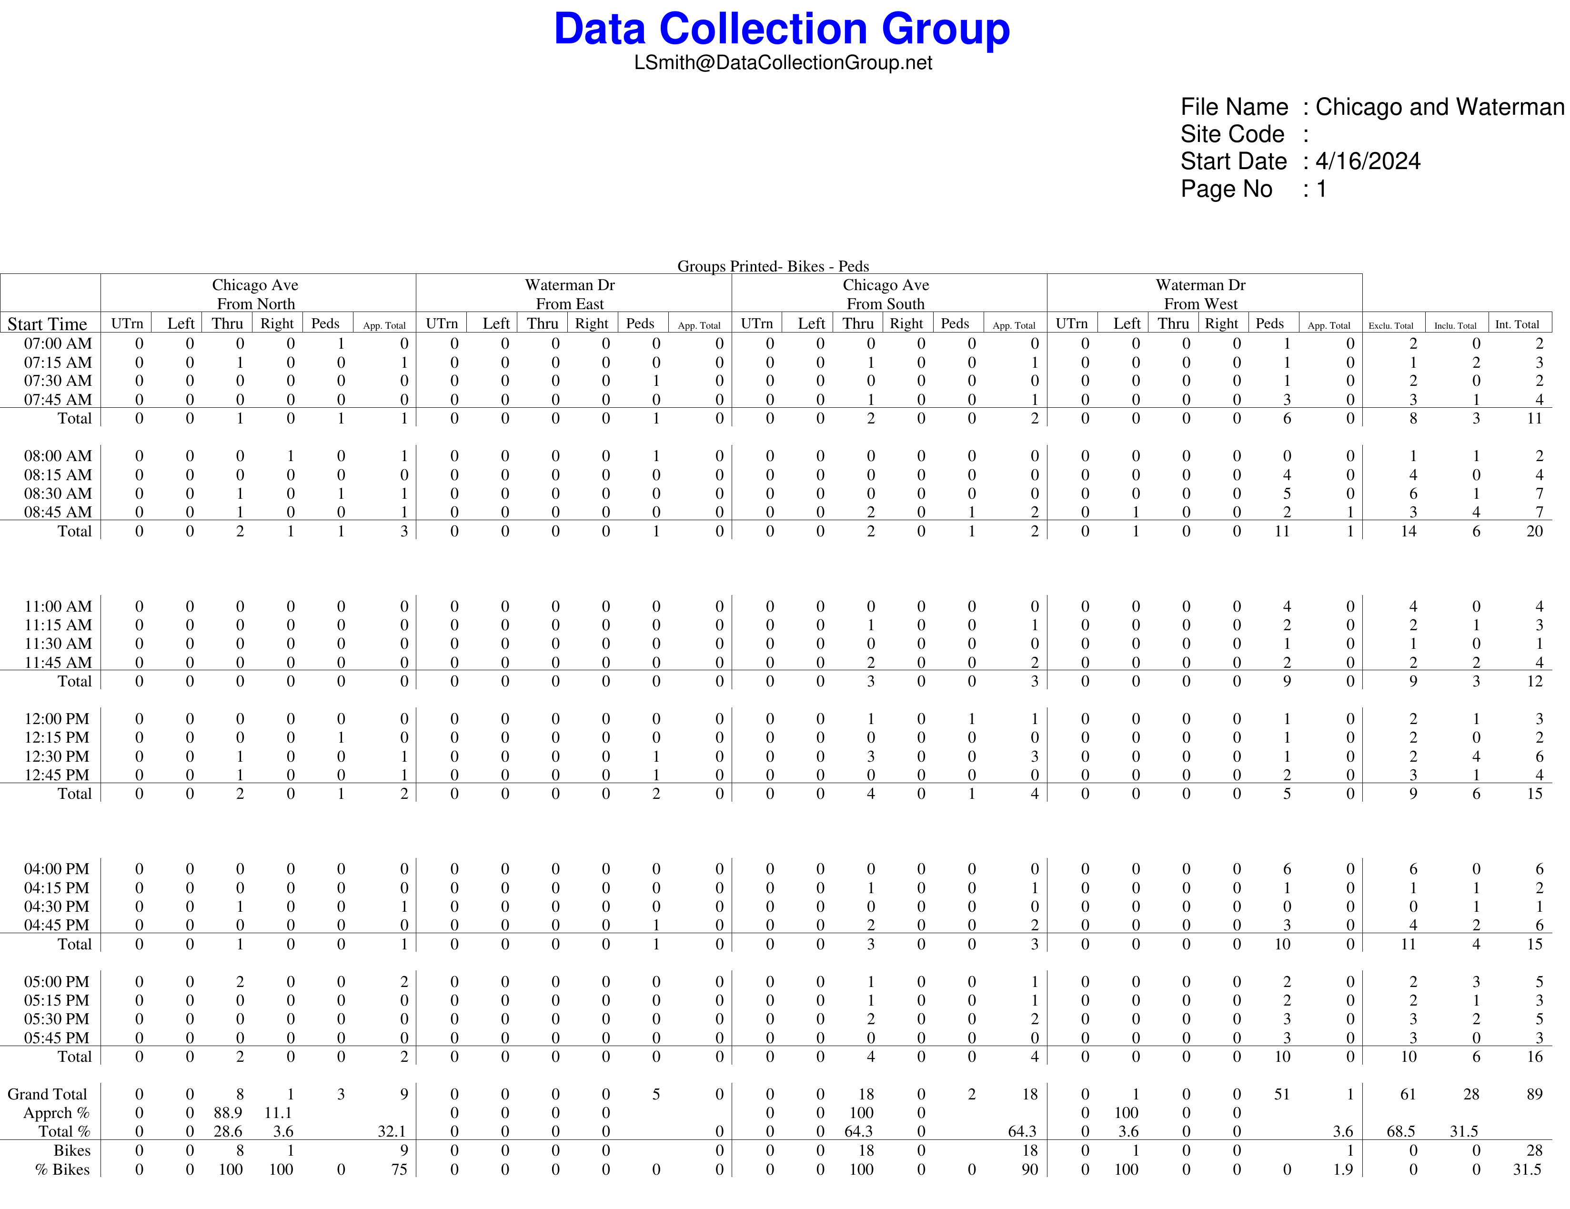Select the 08:15 AM row label
The image size is (1570, 1209).
[x=58, y=474]
